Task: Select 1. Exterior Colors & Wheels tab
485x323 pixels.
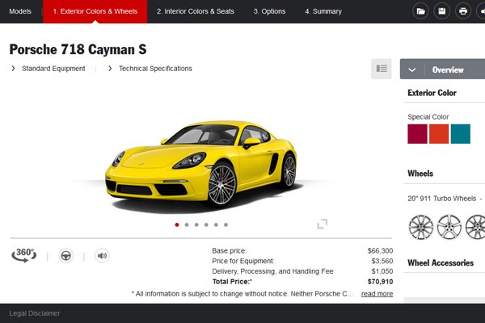Action: pos(95,11)
